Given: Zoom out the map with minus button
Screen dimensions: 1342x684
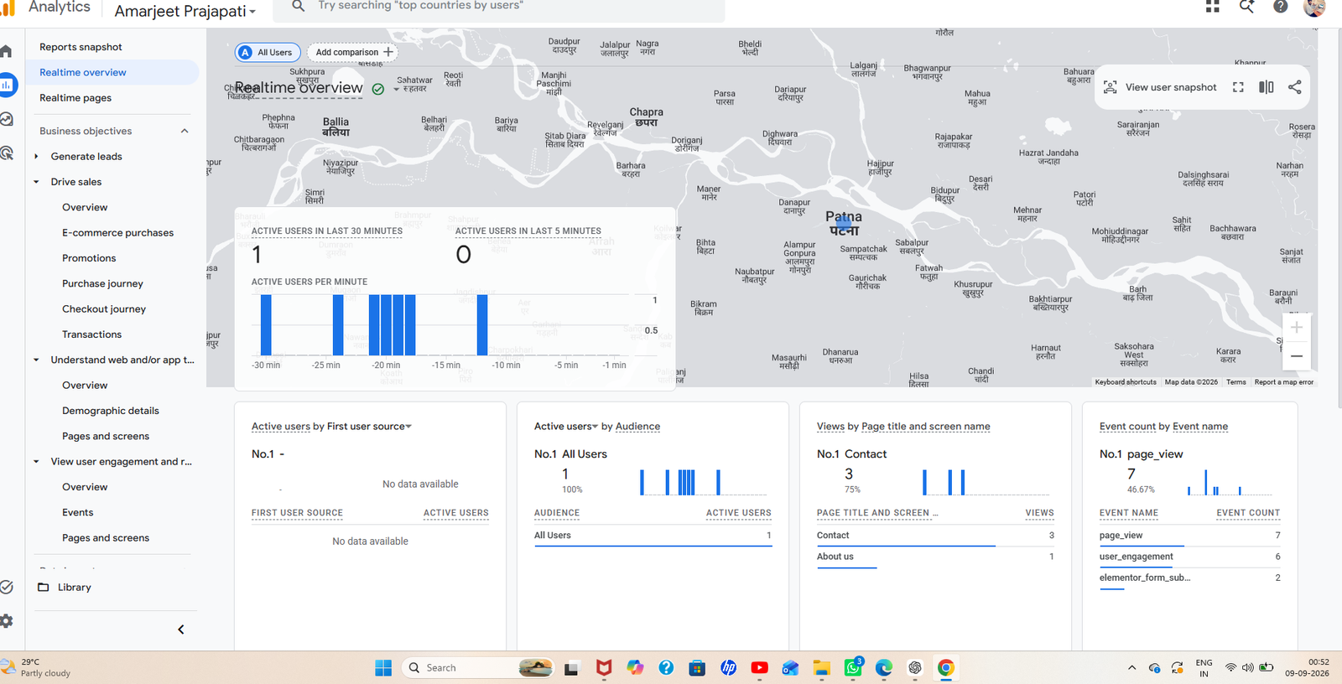Looking at the screenshot, I should click(1297, 356).
